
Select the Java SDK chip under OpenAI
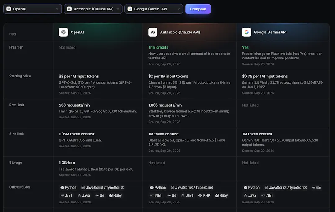tap(84, 196)
